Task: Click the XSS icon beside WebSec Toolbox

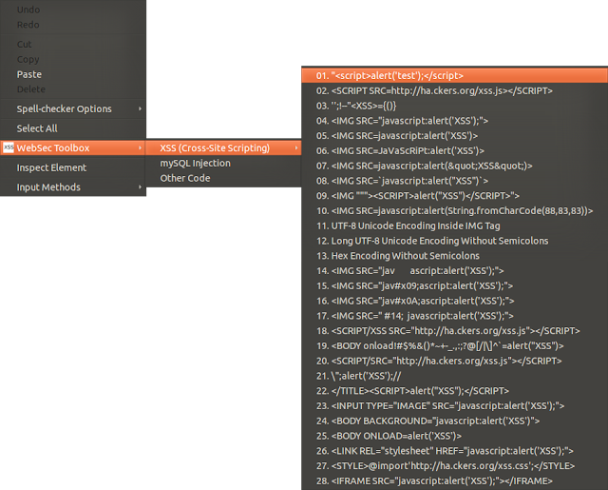Action: click(9, 147)
